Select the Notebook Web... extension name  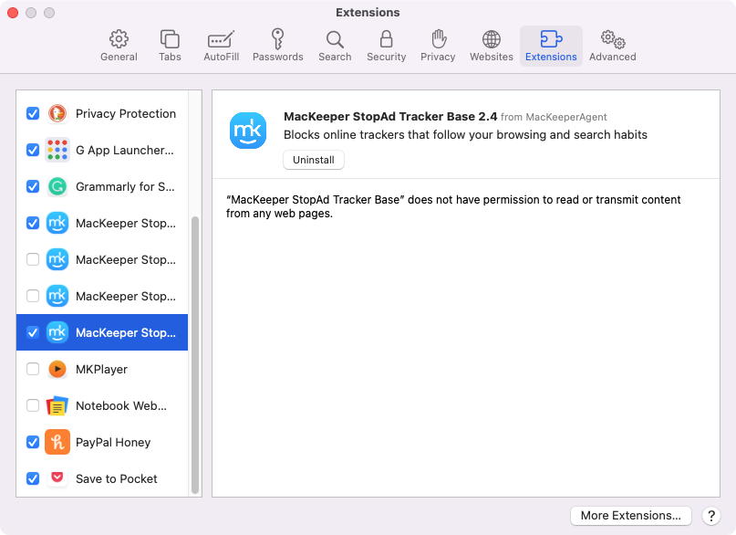click(121, 406)
